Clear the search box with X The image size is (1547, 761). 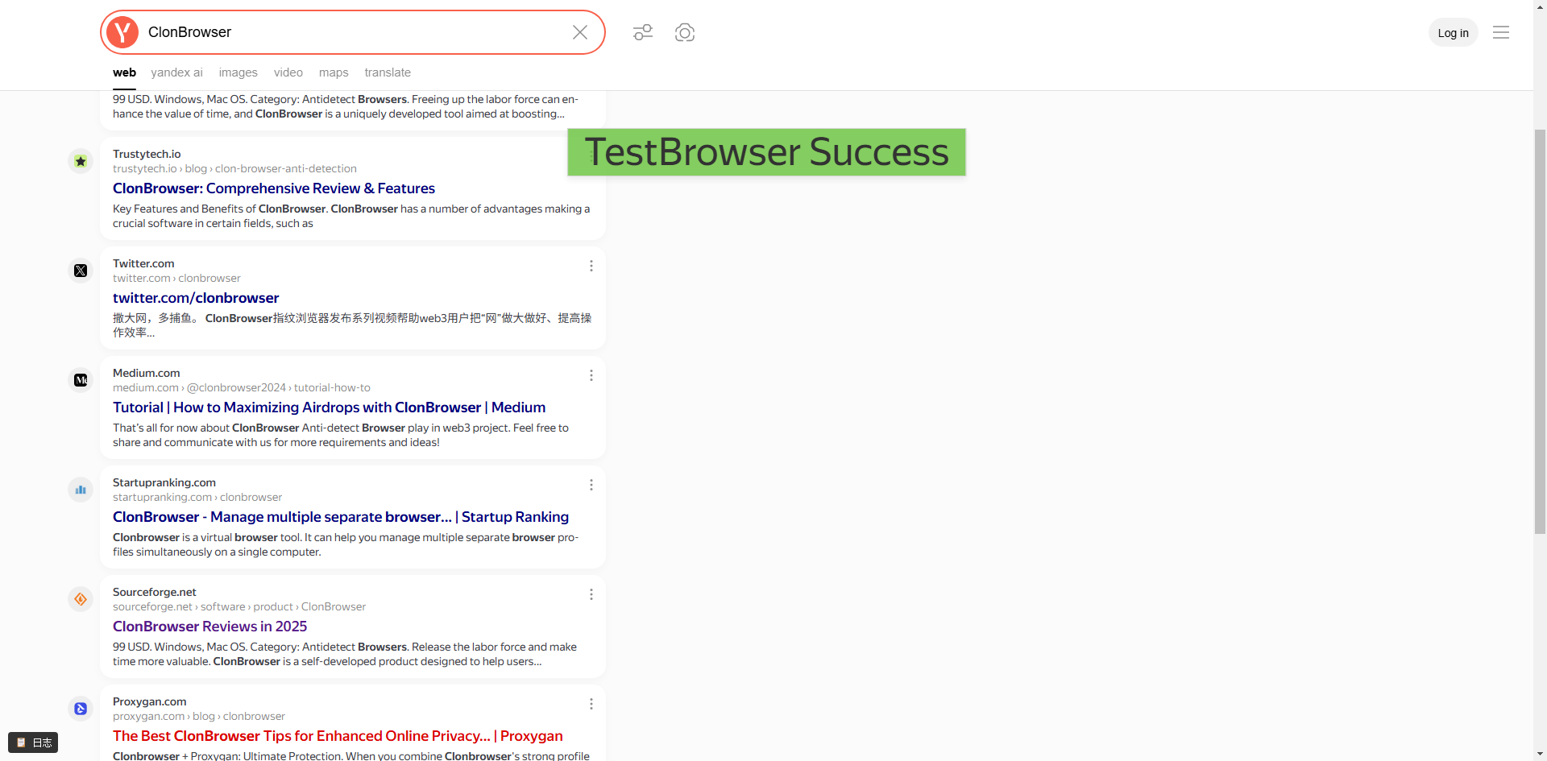[x=579, y=32]
